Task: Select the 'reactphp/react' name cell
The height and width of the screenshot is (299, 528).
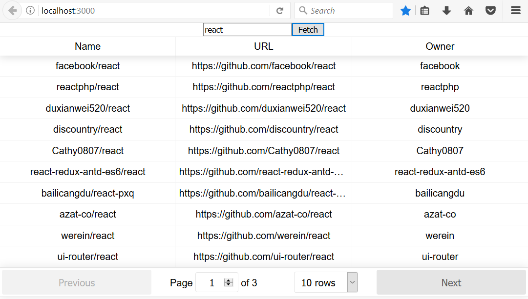Action: pos(88,87)
